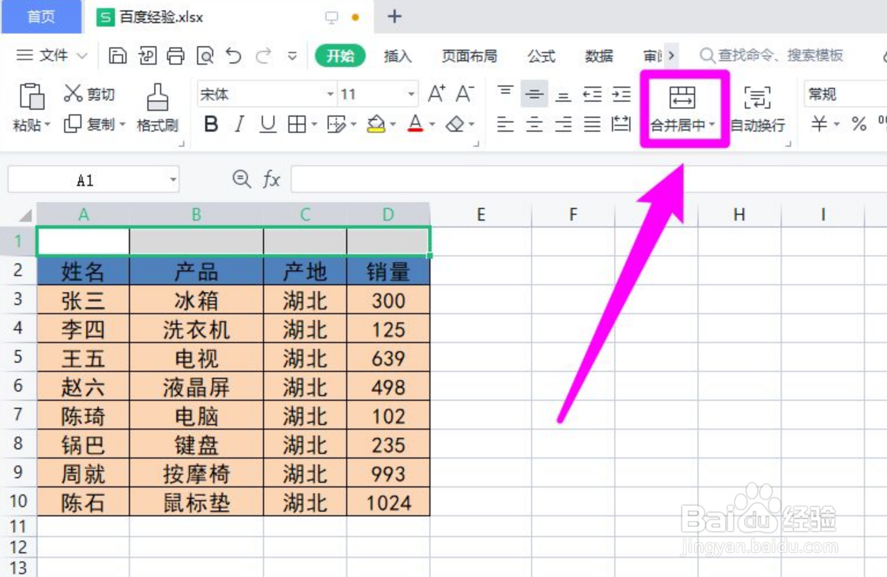Increase font size with A+ icon
The width and height of the screenshot is (887, 577).
[x=436, y=94]
